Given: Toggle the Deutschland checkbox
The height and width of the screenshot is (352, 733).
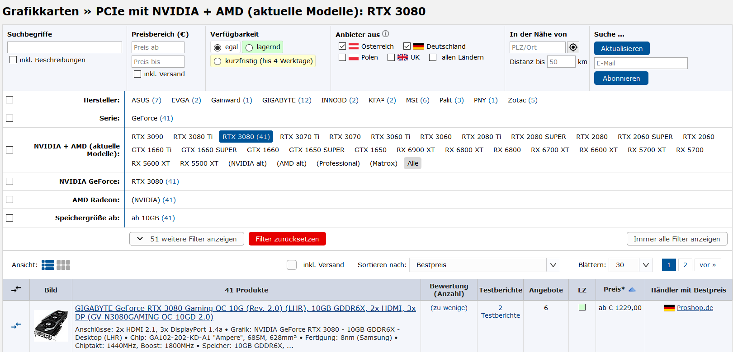Looking at the screenshot, I should [407, 46].
